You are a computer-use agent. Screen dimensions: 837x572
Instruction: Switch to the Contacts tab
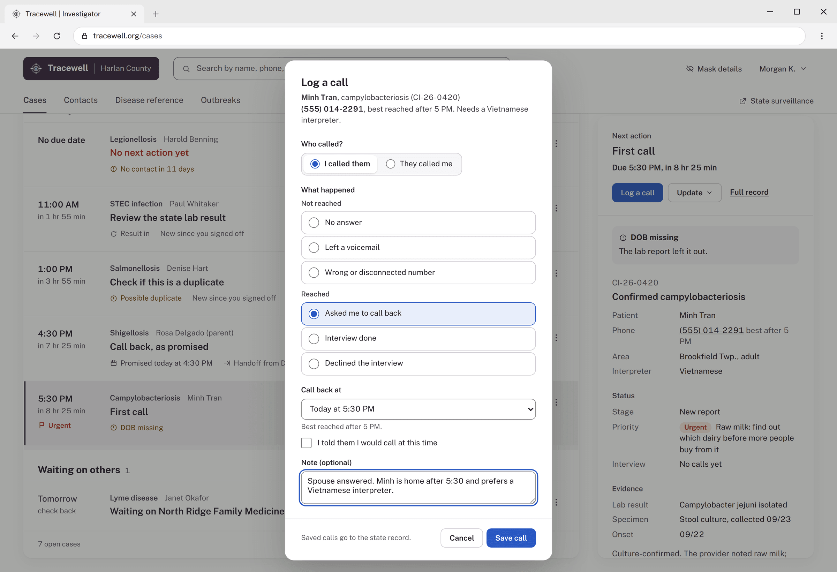click(x=81, y=100)
